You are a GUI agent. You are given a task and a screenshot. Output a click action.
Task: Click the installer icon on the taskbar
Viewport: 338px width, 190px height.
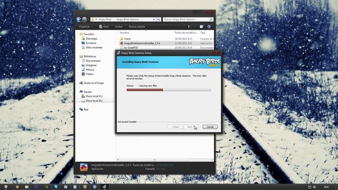coord(105,187)
